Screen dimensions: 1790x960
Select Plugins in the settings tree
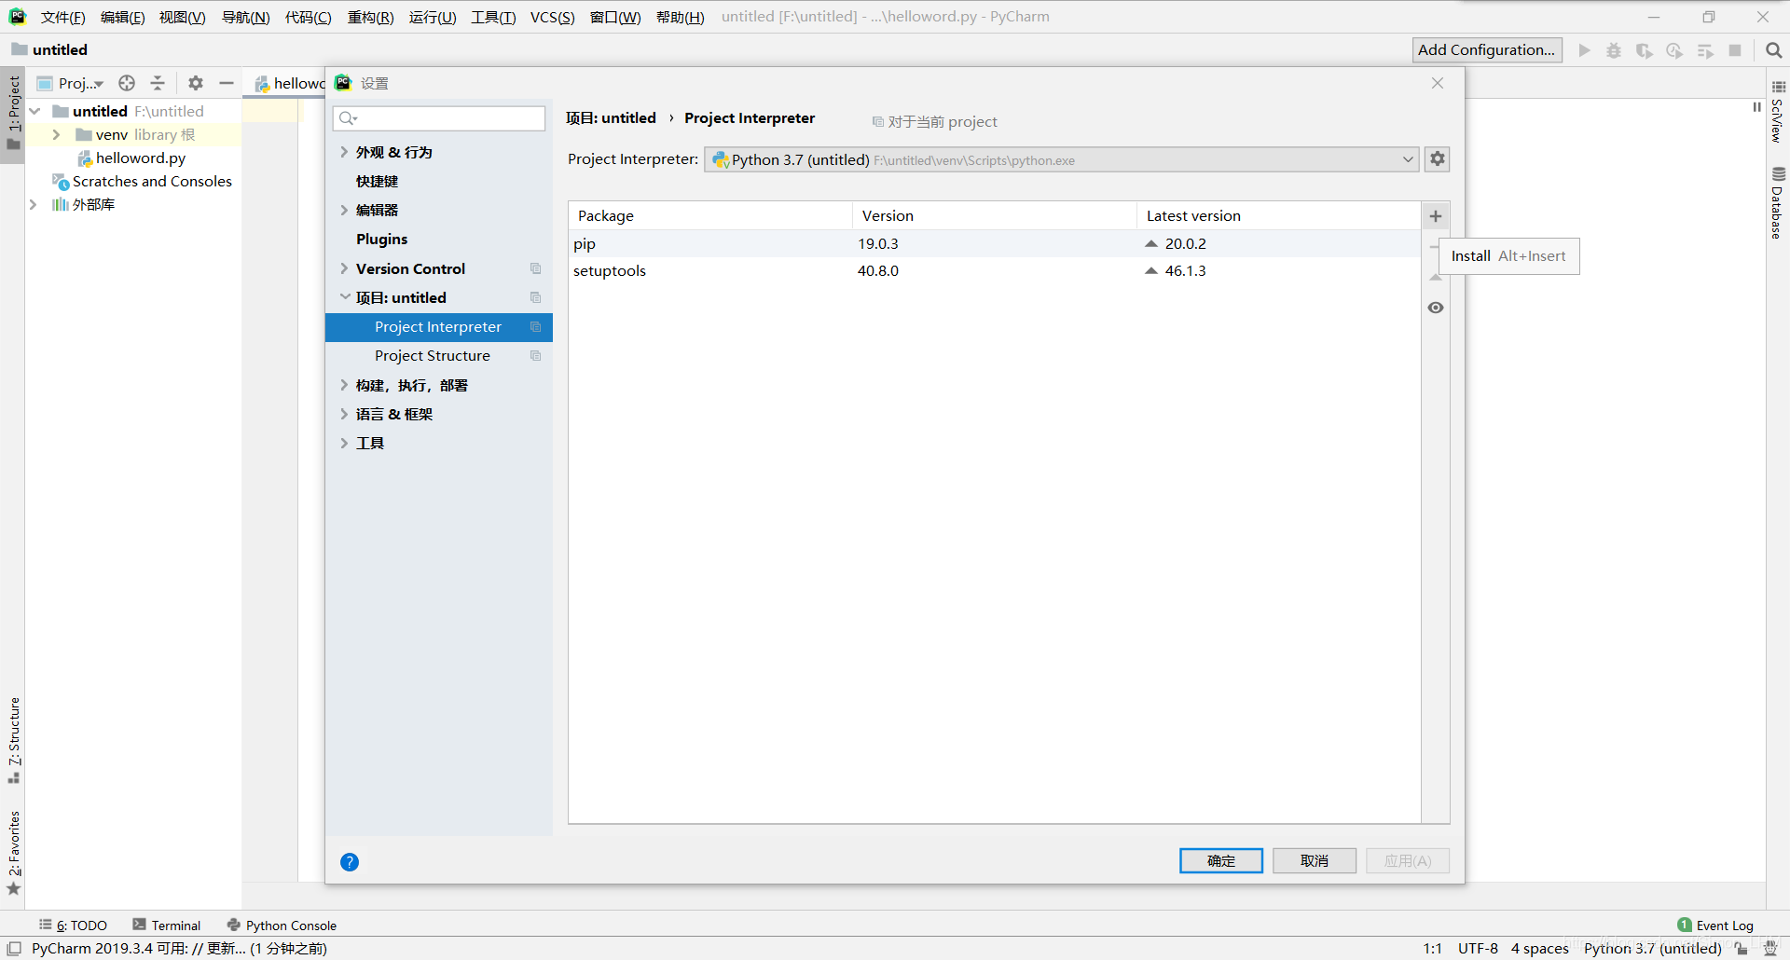pos(381,240)
